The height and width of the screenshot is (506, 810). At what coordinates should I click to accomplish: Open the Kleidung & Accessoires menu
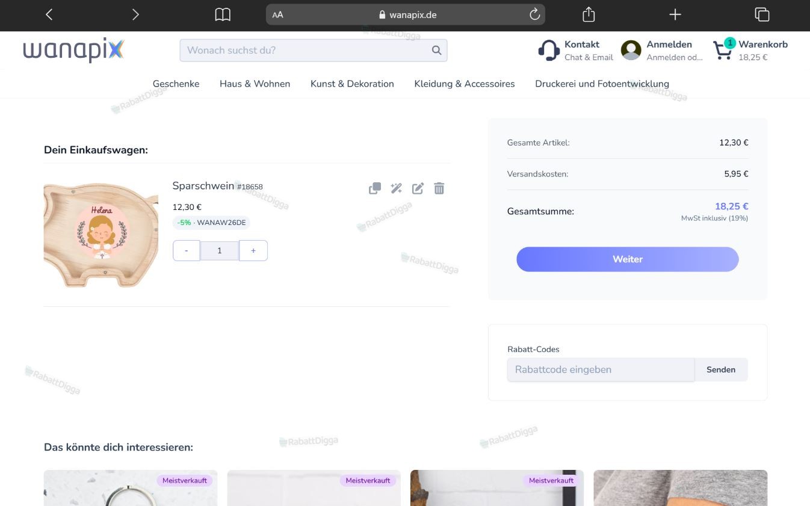click(465, 84)
